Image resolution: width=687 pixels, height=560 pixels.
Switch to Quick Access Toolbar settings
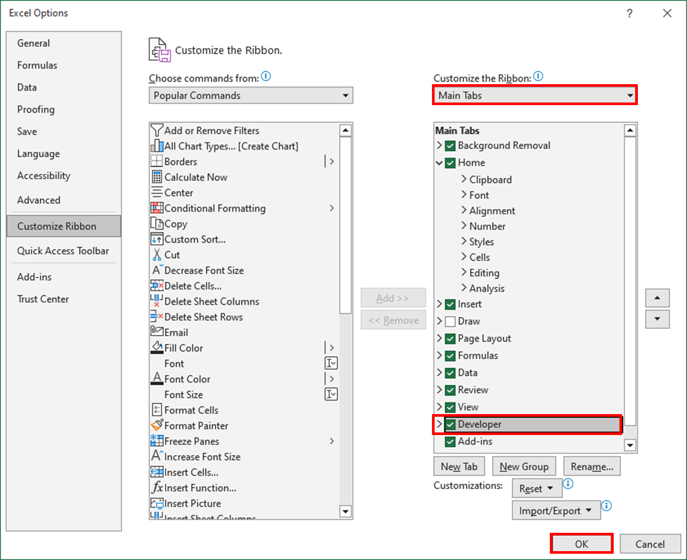pyautogui.click(x=63, y=250)
